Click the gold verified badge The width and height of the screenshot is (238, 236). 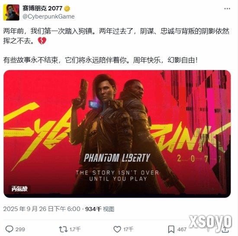point(67,9)
